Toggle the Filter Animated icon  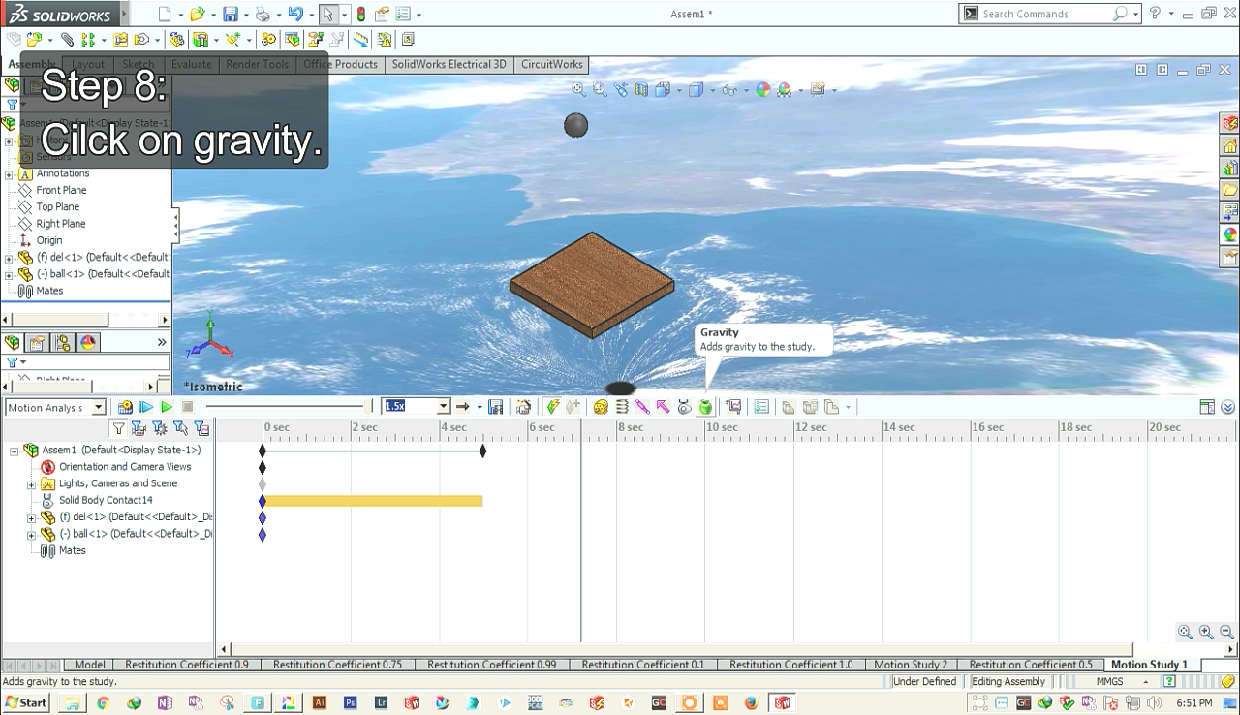[x=139, y=427]
